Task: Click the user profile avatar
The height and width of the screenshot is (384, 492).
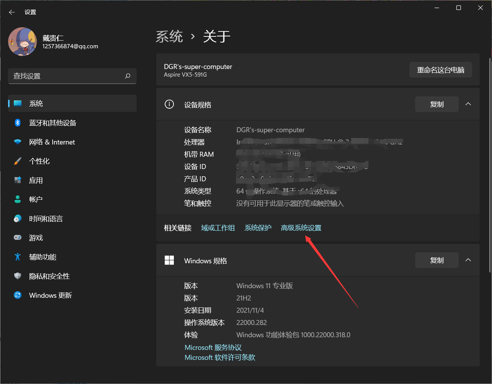Action: click(22, 41)
